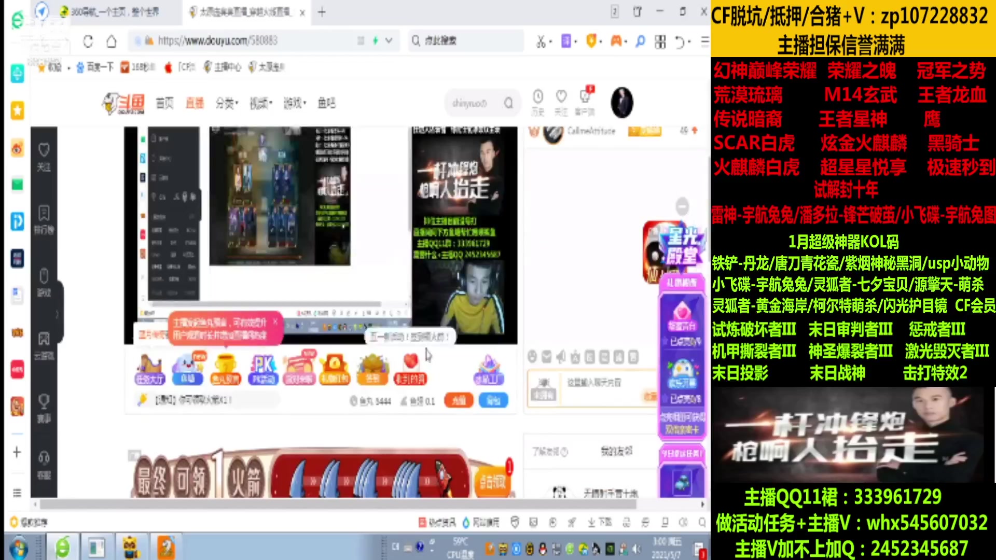Open the gold trophy activity icon
Screen dimensions: 996x560
[226, 369]
